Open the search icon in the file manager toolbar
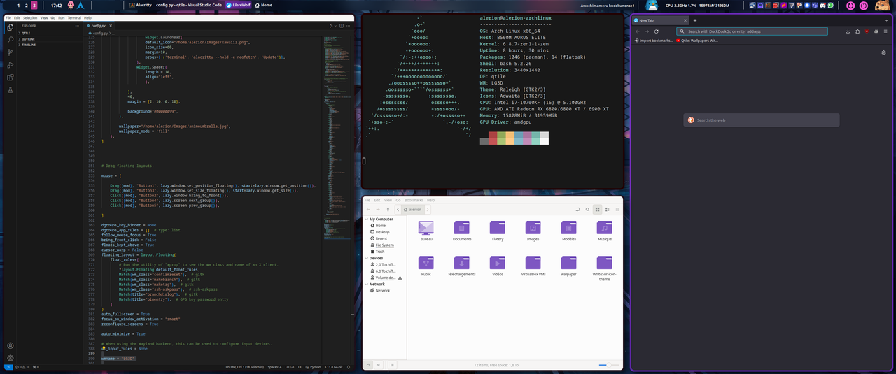 pyautogui.click(x=587, y=209)
